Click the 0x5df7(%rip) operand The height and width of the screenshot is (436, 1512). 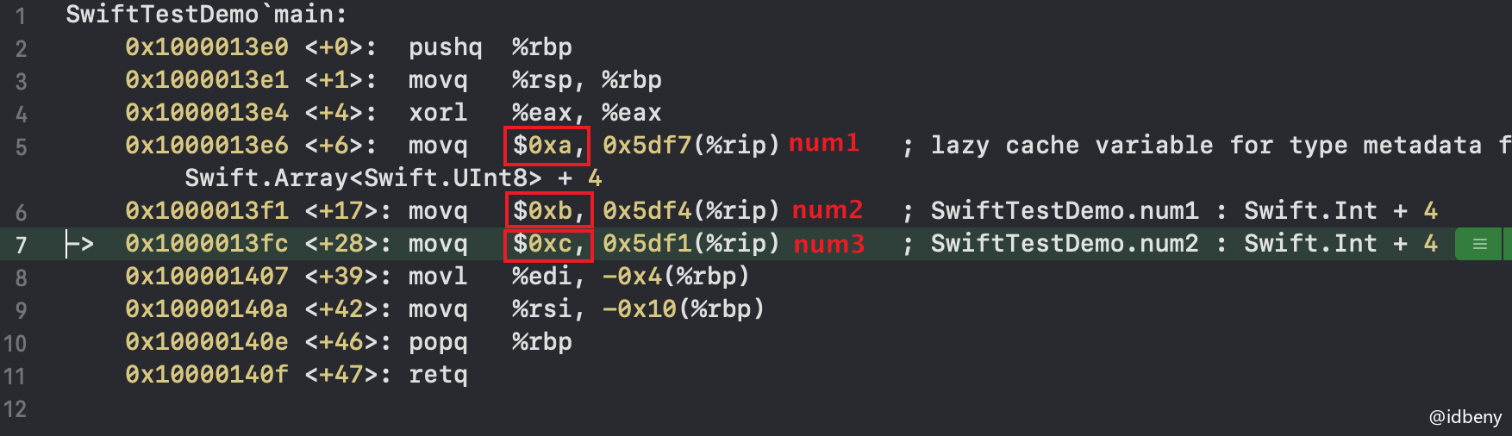click(x=691, y=145)
